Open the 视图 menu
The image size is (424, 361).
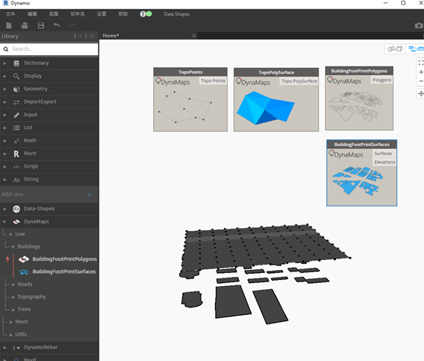pos(54,14)
